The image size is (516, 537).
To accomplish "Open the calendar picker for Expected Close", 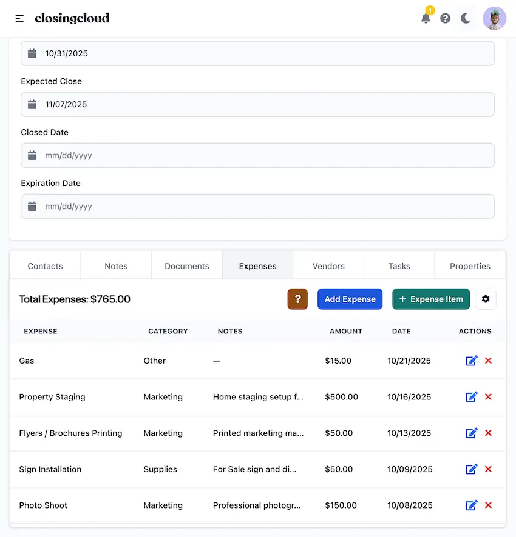I will point(32,104).
